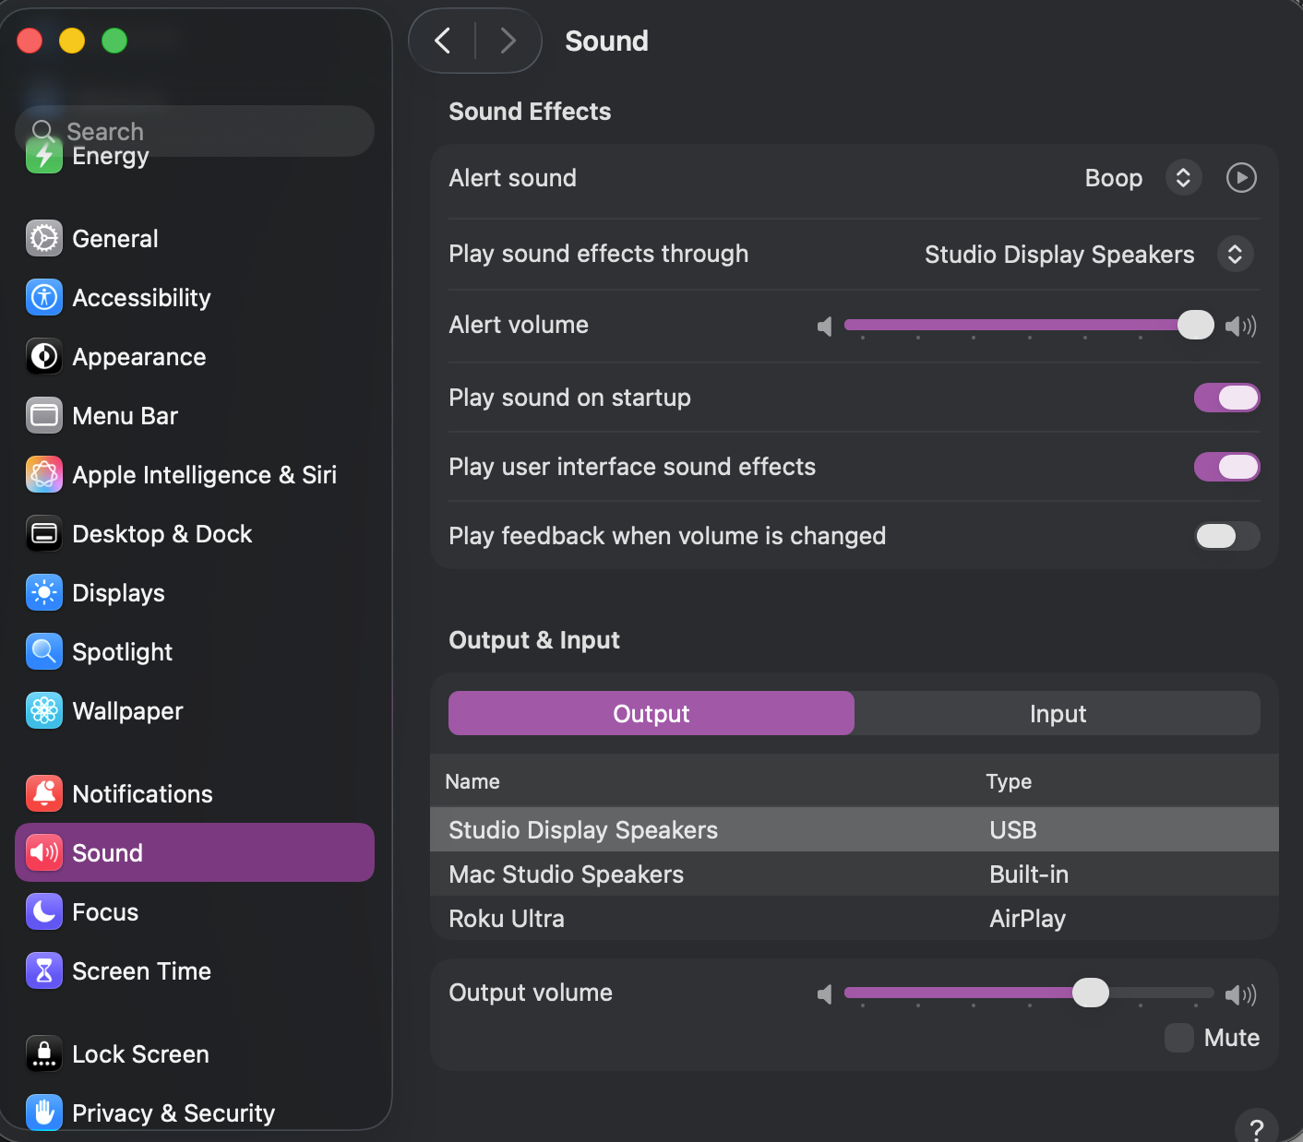Open General settings via gear icon
Viewport: 1303px width, 1142px height.
[44, 238]
